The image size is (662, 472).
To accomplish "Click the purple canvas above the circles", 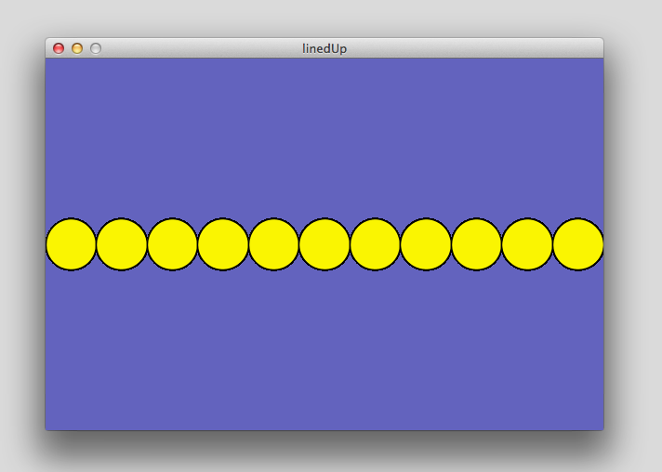I will pyautogui.click(x=324, y=139).
